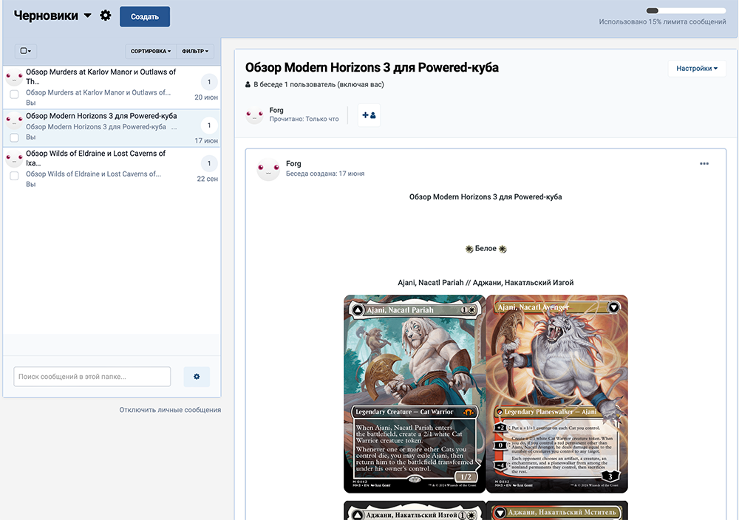The width and height of the screenshot is (739, 520).
Task: Click Forg avatar in the message header
Action: coord(268,169)
